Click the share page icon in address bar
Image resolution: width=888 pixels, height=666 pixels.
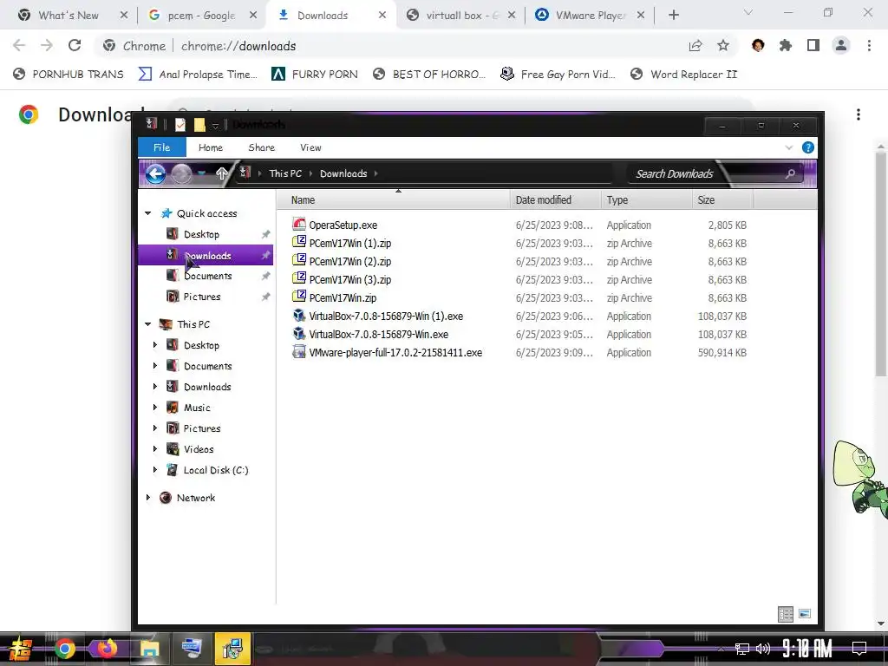[x=695, y=45]
